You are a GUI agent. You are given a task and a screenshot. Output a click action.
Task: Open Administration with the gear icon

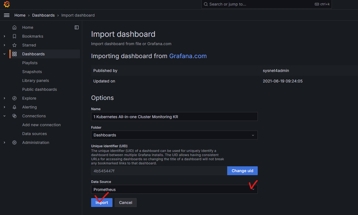coord(14,143)
